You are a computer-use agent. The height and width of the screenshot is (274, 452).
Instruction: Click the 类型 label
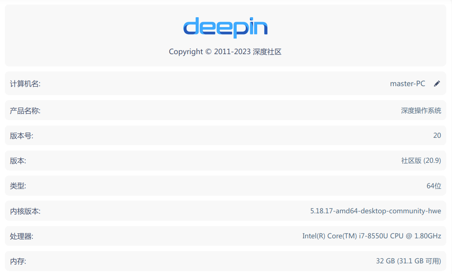pos(18,186)
